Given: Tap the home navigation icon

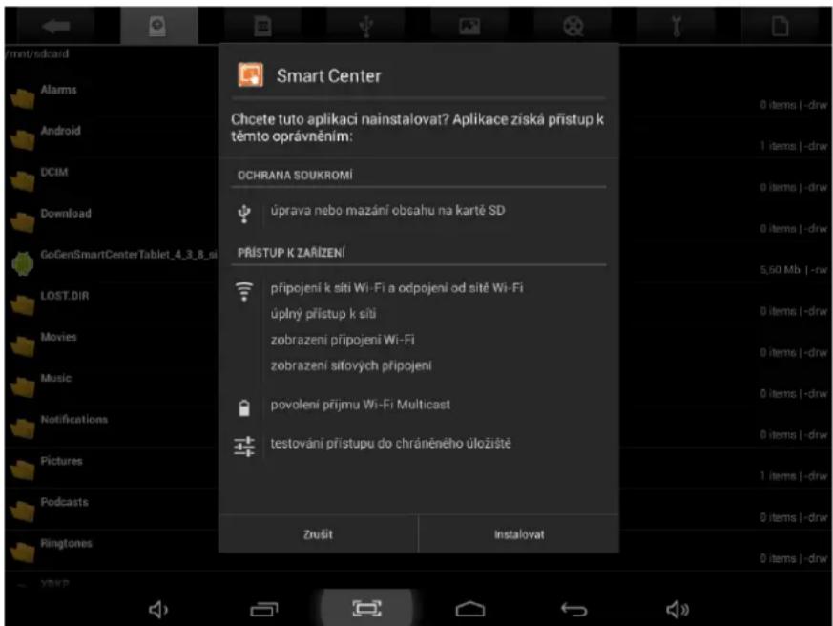Looking at the screenshot, I should coord(470,609).
